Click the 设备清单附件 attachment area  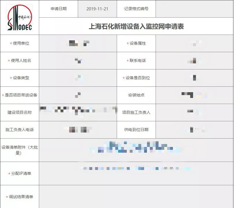136,150
